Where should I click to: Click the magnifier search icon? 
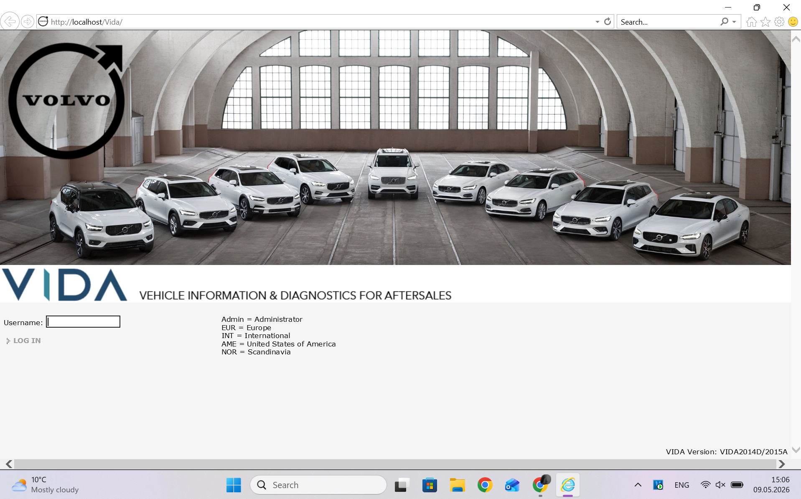724,21
